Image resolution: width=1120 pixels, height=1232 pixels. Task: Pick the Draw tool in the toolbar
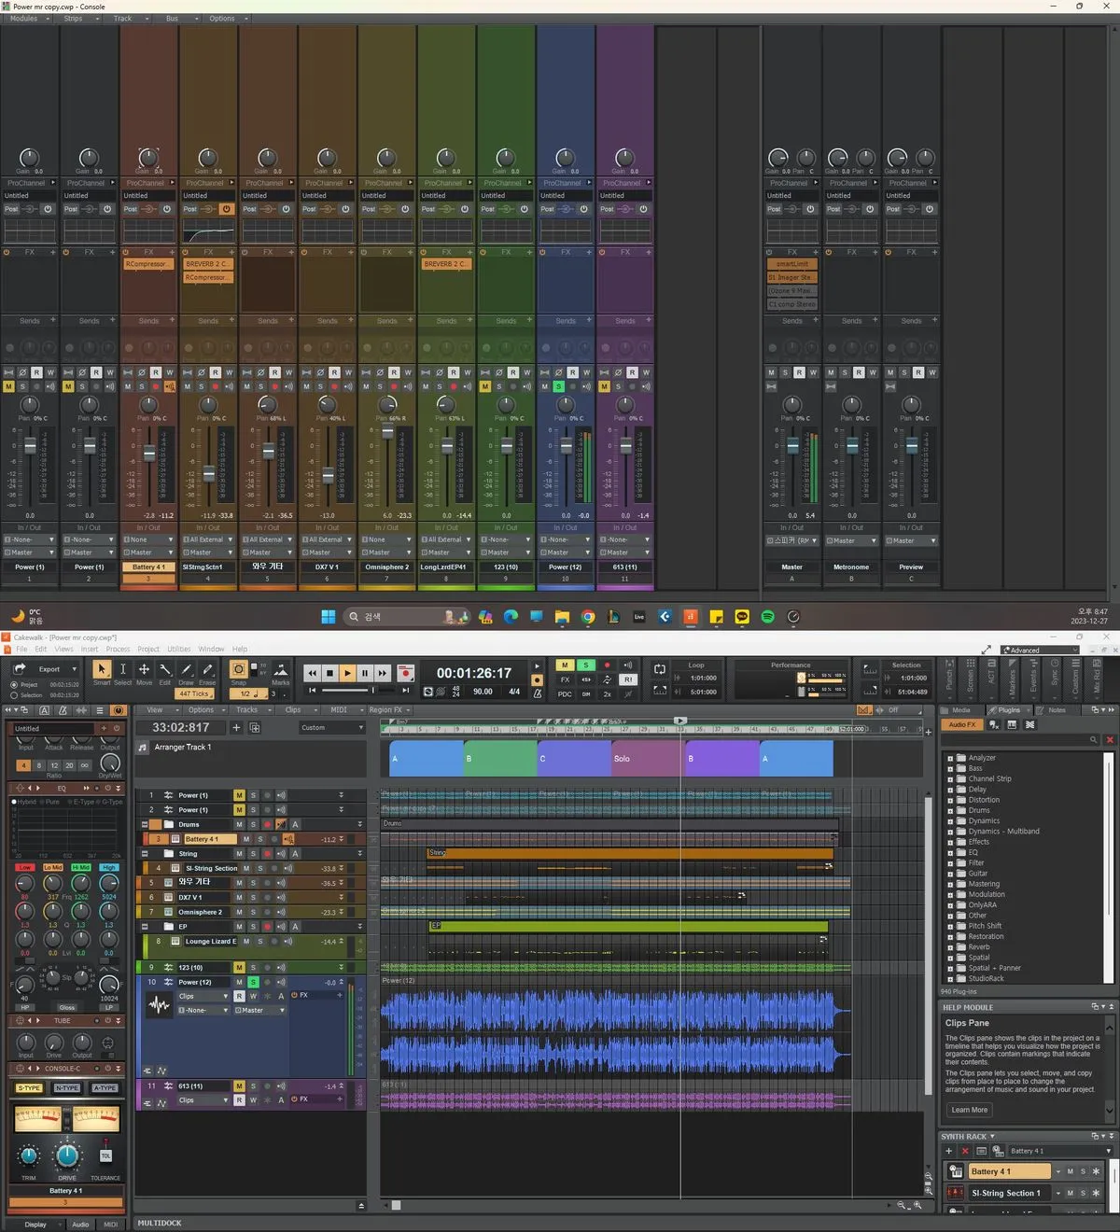(187, 670)
